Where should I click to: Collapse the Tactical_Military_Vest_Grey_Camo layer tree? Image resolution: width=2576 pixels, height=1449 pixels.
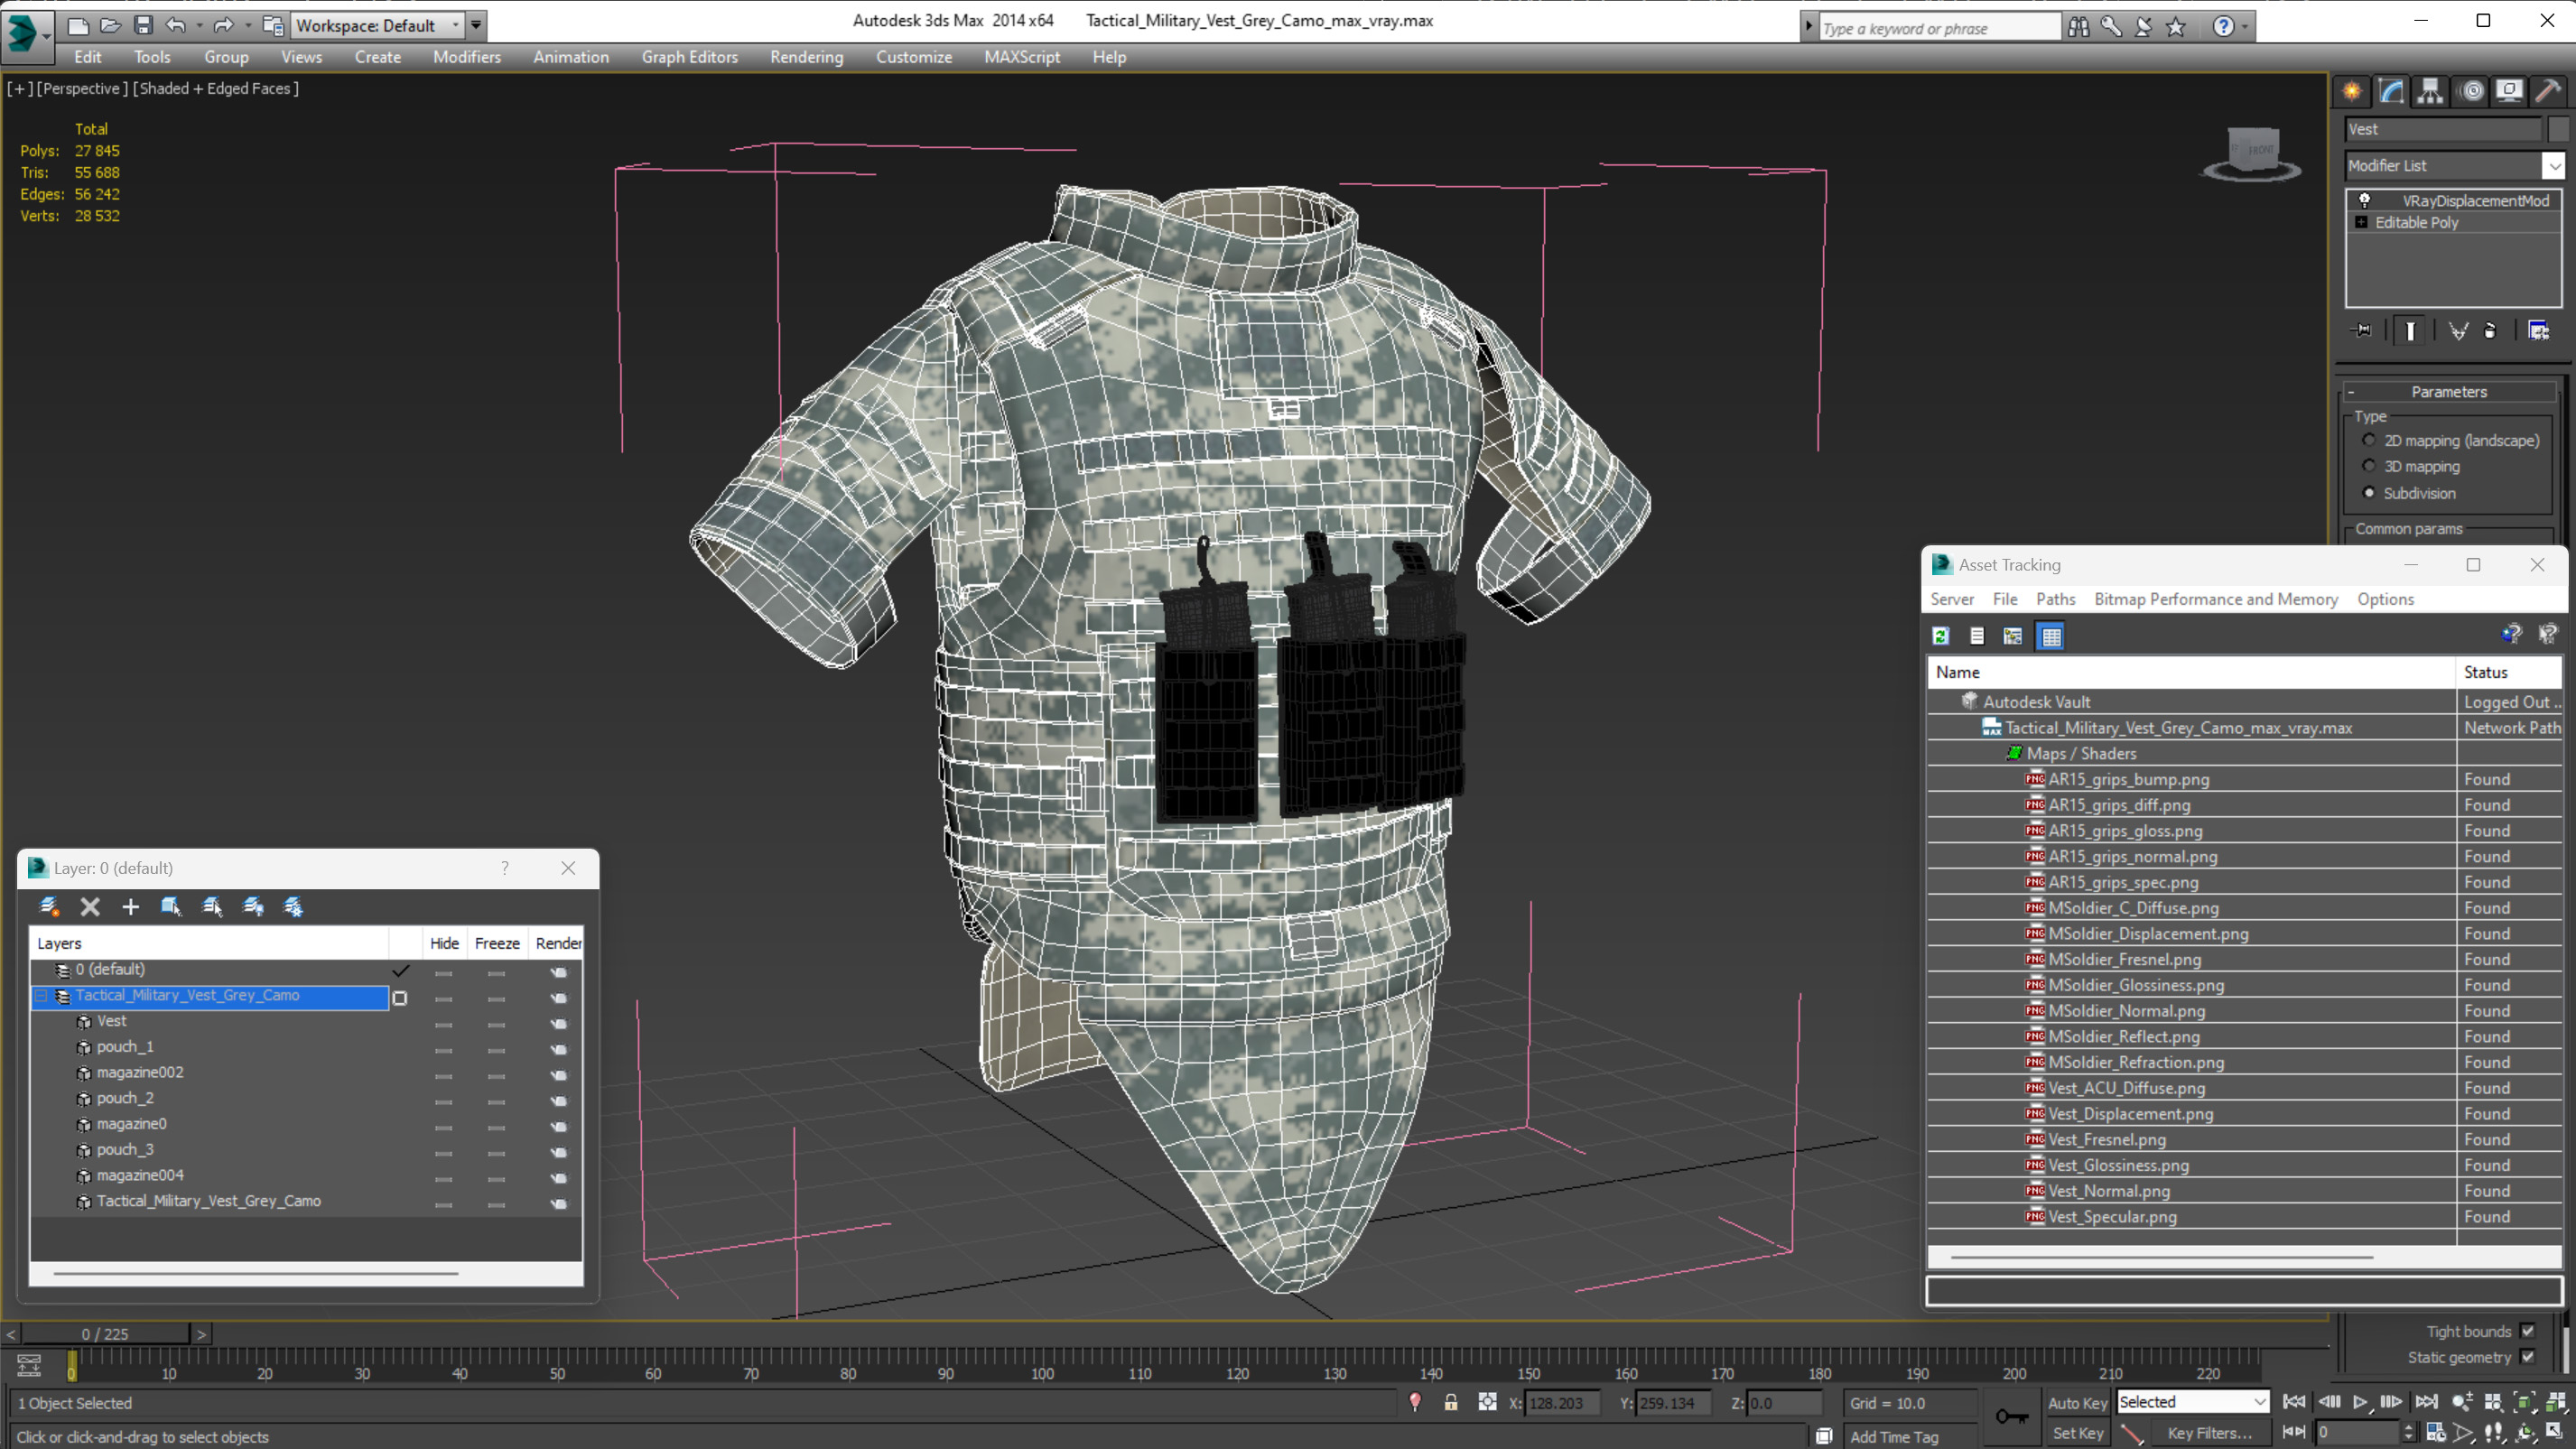[41, 996]
